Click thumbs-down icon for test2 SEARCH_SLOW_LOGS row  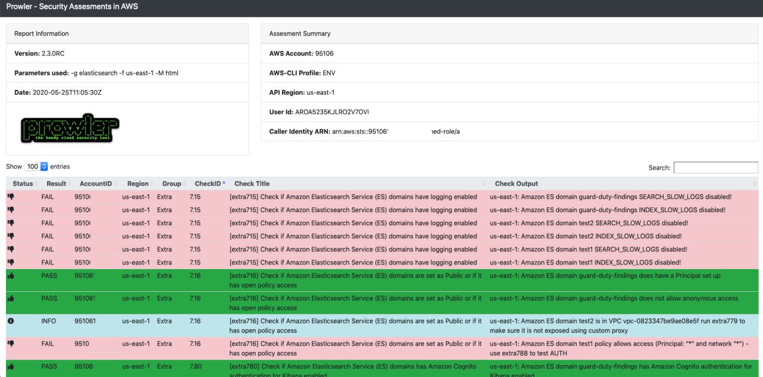tap(11, 223)
